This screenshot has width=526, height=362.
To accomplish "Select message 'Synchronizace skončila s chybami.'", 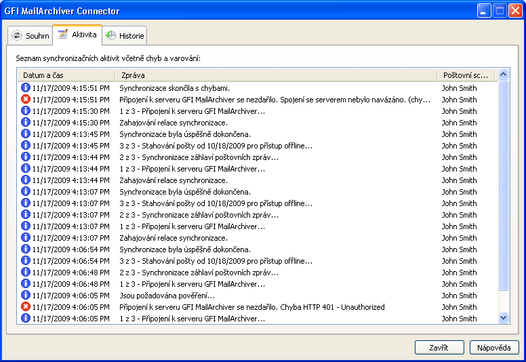I will point(174,88).
